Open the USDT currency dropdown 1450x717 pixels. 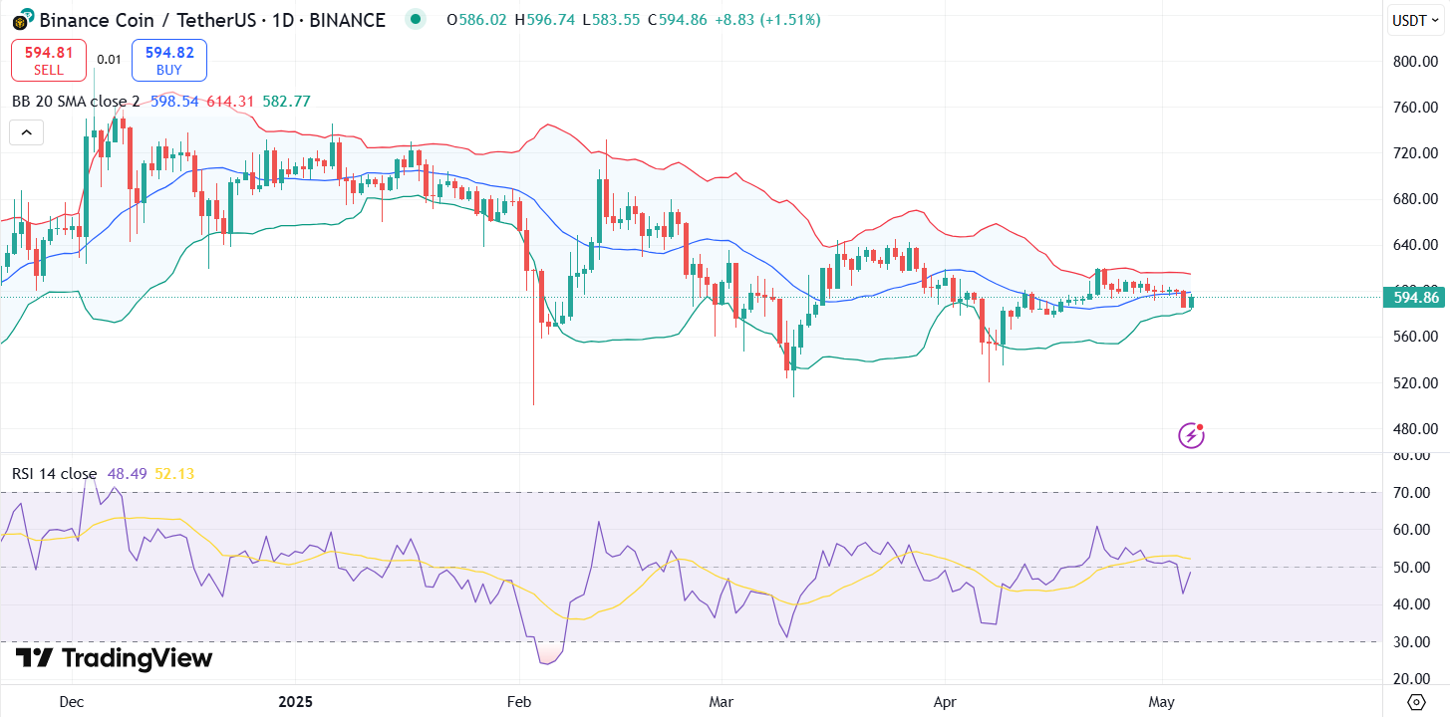pyautogui.click(x=1415, y=19)
